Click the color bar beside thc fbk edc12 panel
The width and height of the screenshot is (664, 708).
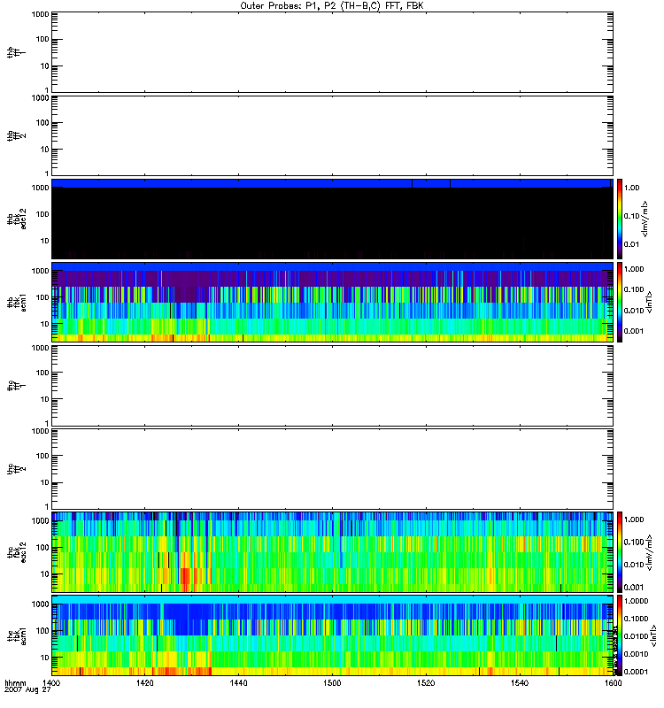point(621,551)
